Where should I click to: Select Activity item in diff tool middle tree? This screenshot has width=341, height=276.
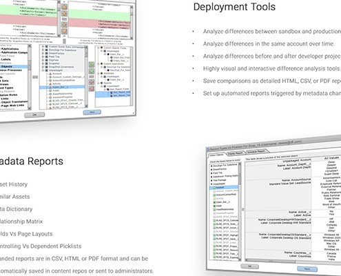tap(56, 83)
